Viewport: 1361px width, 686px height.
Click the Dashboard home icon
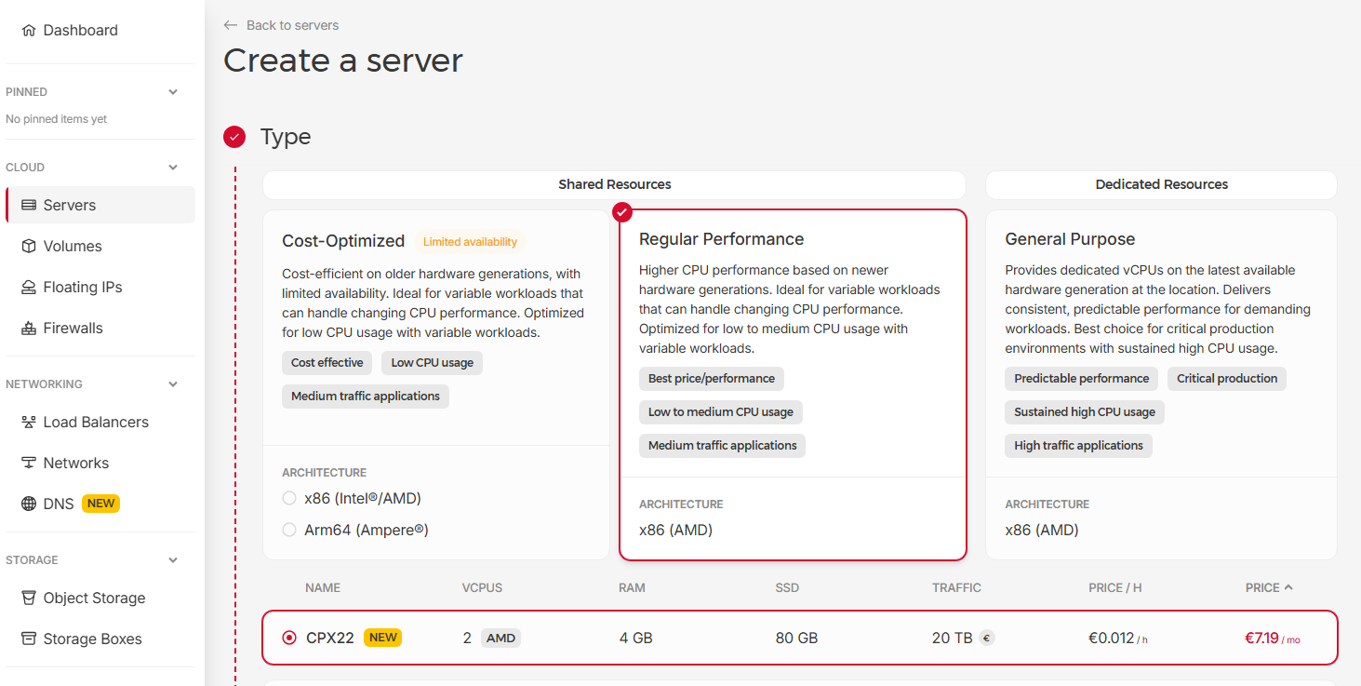(29, 31)
